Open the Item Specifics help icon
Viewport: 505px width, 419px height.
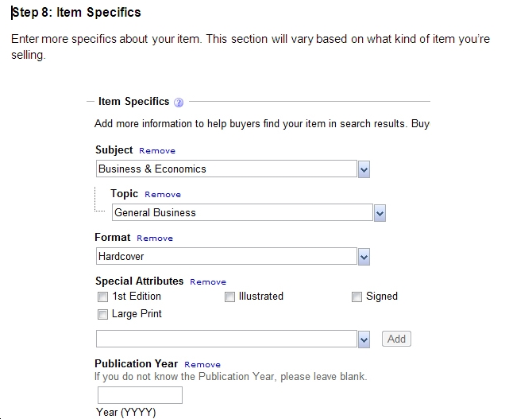pos(179,103)
